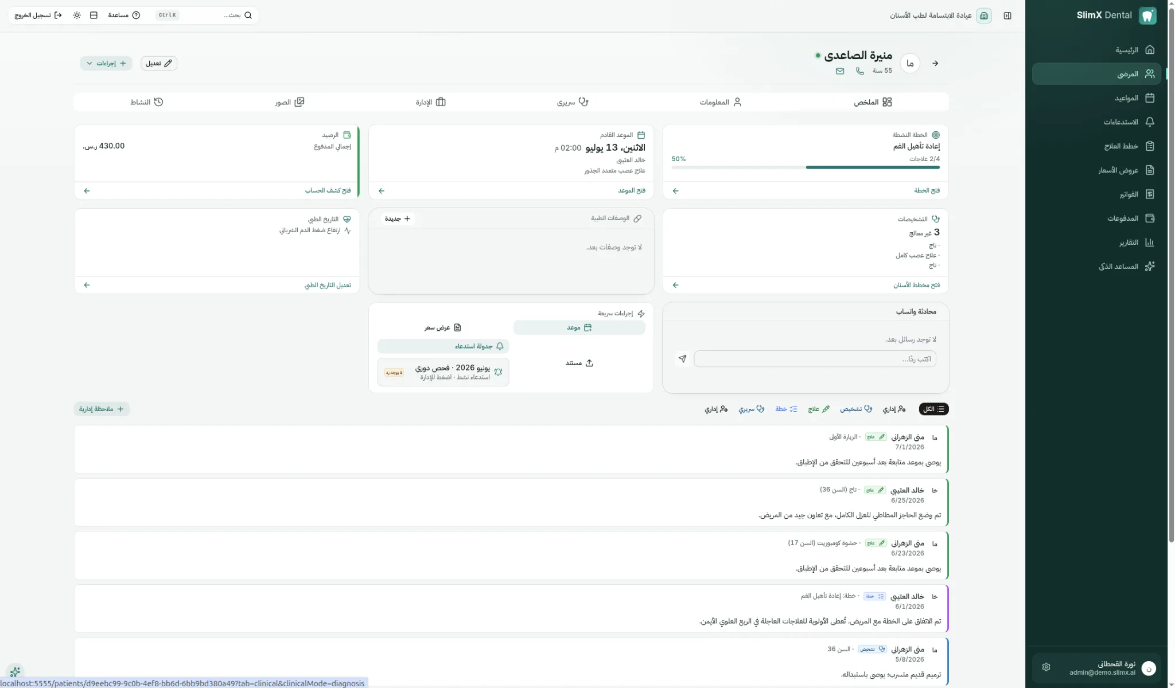Switch to النشاط activity tab

tap(147, 102)
